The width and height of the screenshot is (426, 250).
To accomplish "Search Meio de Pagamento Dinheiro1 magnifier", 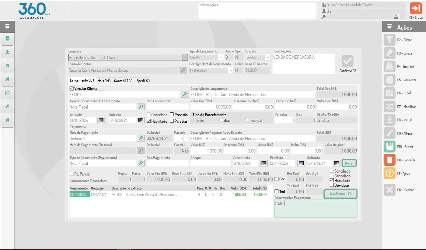I will coord(140,138).
